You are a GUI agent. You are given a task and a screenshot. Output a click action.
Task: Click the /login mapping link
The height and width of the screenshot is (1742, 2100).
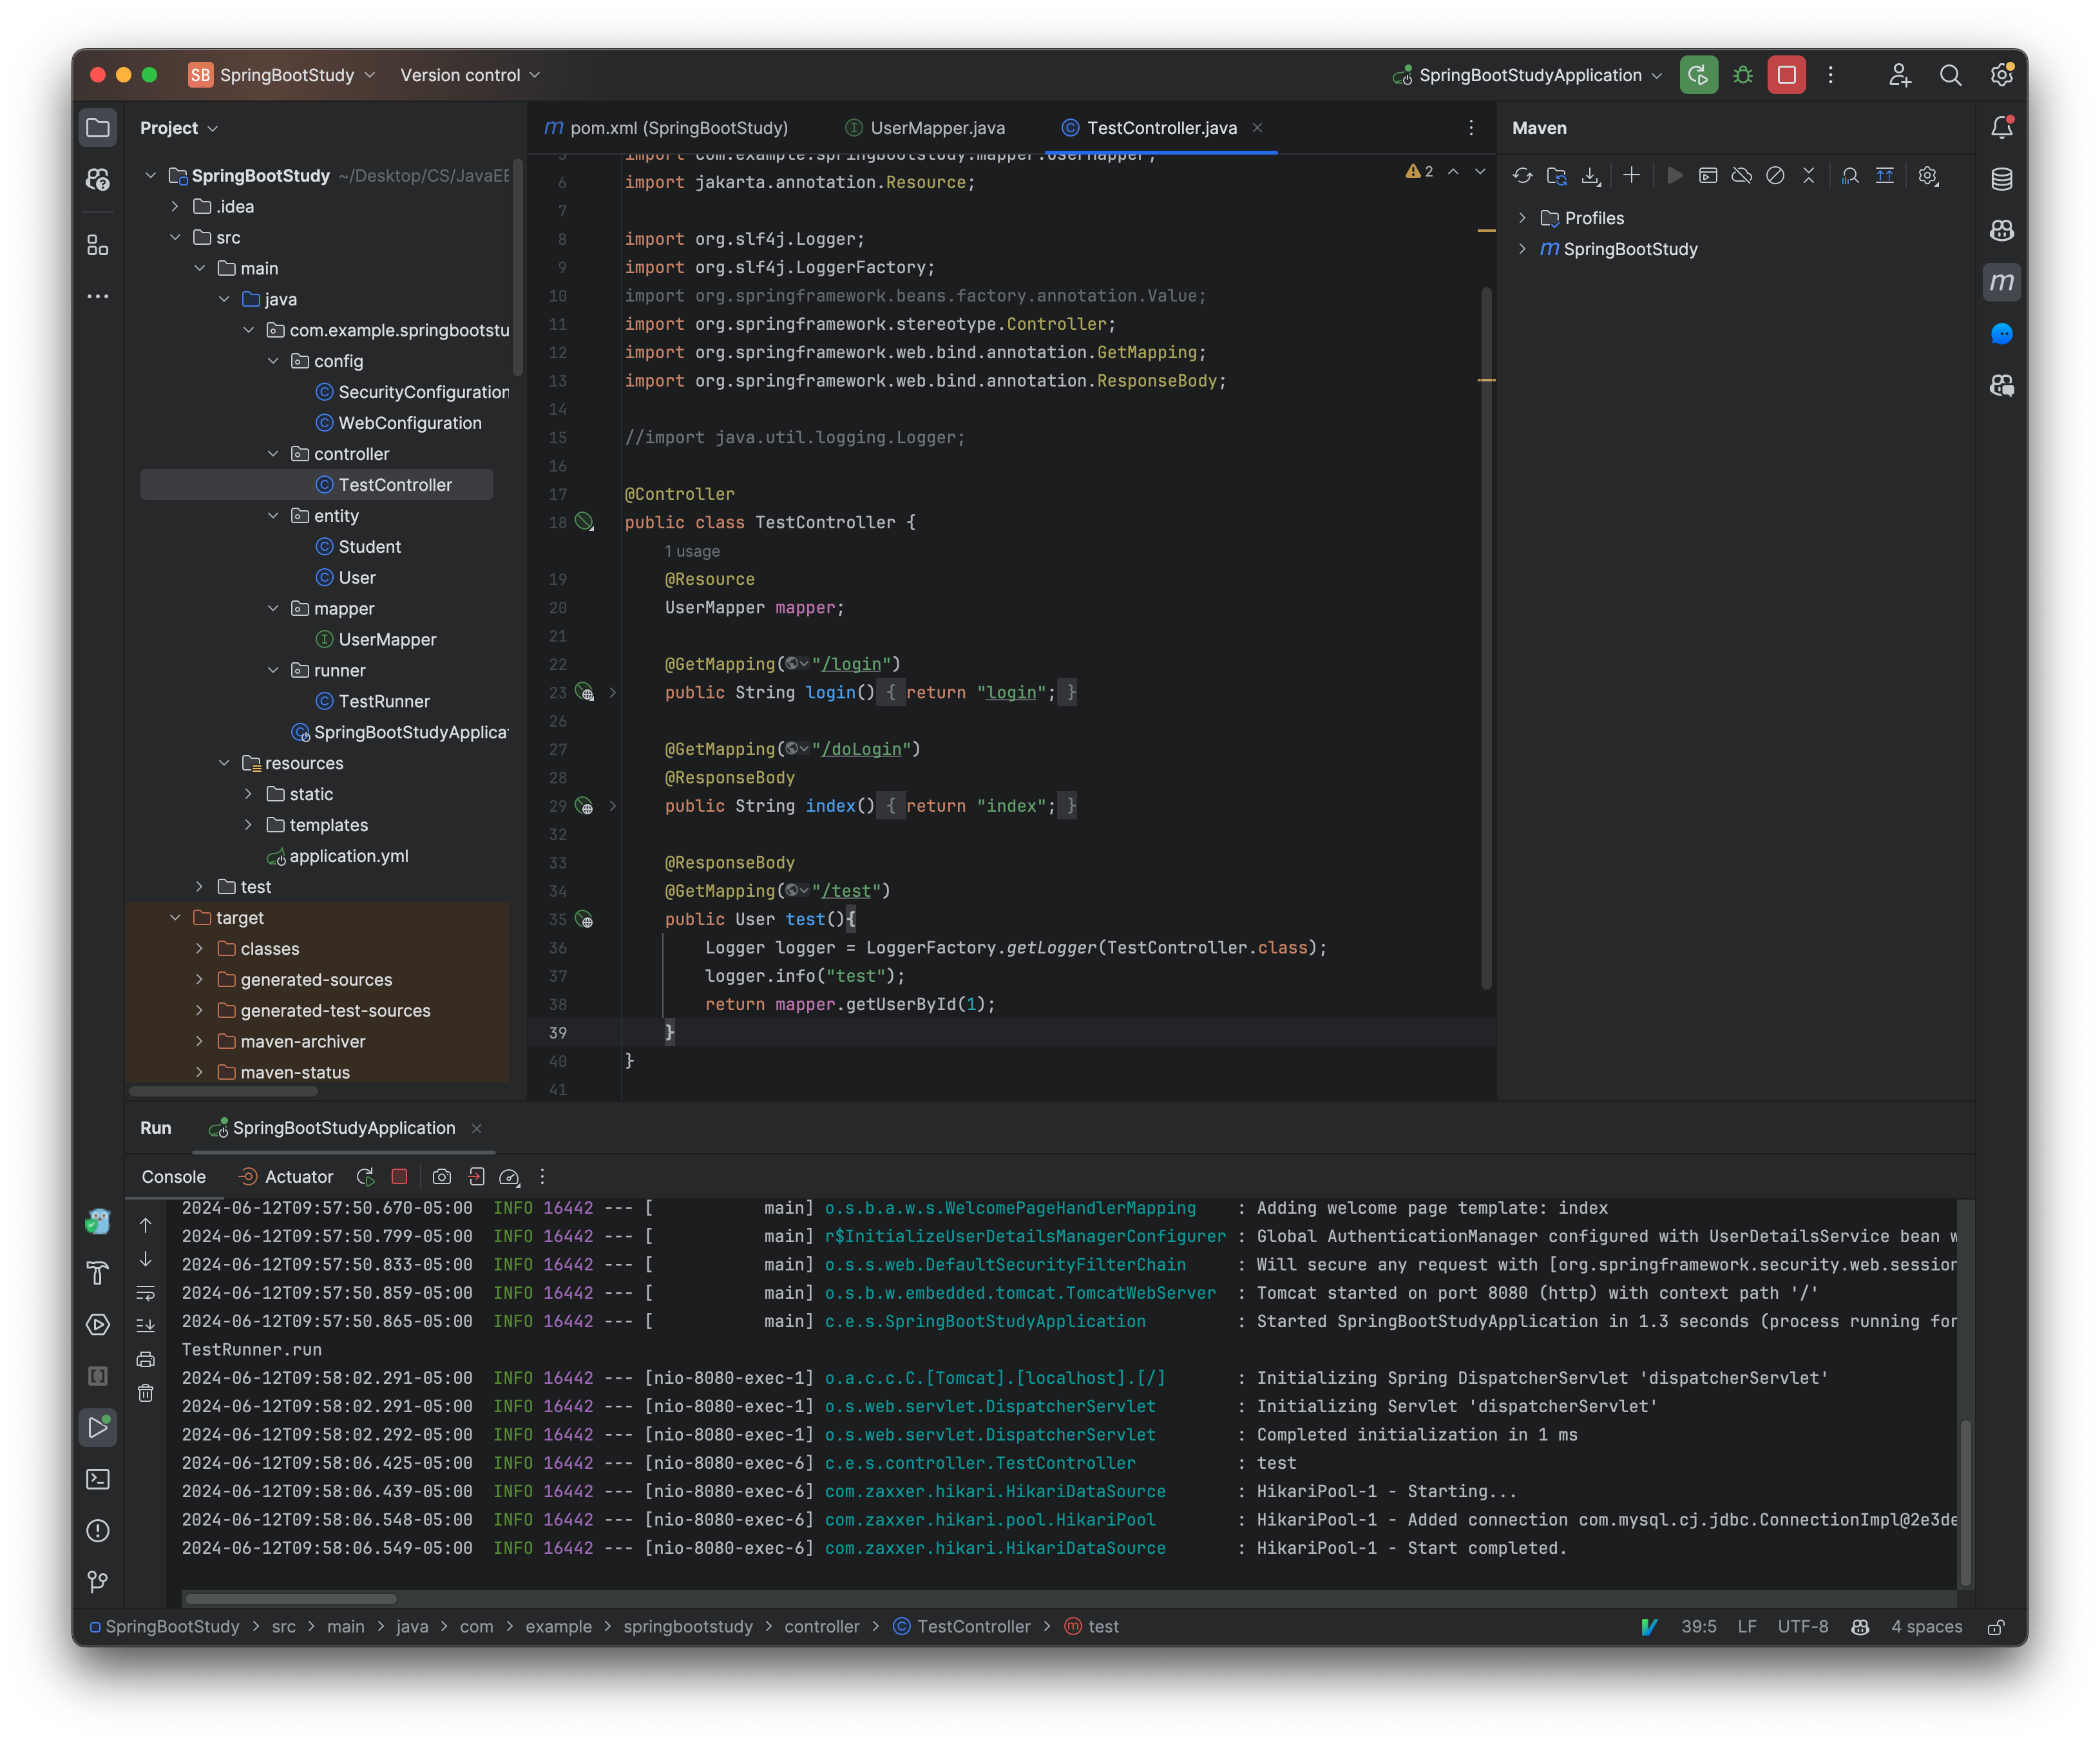click(x=851, y=663)
